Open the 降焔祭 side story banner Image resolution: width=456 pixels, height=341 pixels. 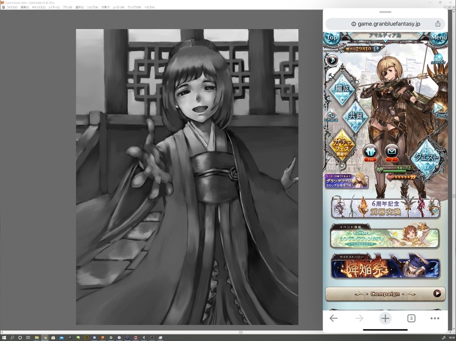(x=385, y=268)
